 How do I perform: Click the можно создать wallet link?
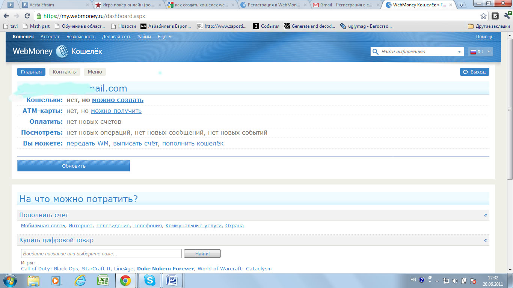tap(118, 100)
